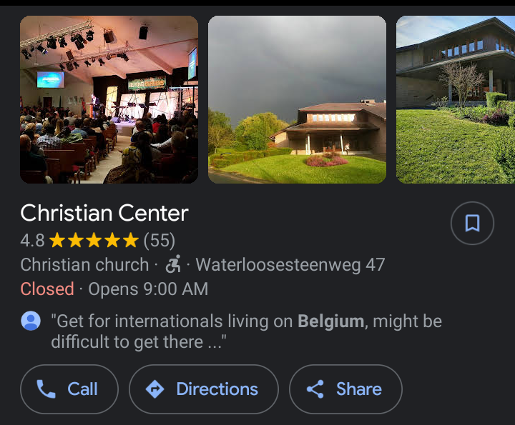
Task: Click the 4.8 rating number
Action: 32,241
